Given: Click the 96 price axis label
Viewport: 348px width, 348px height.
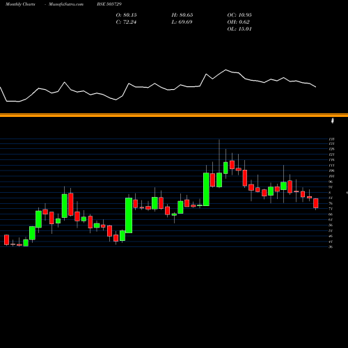Looking at the screenshot, I should click(331, 182).
